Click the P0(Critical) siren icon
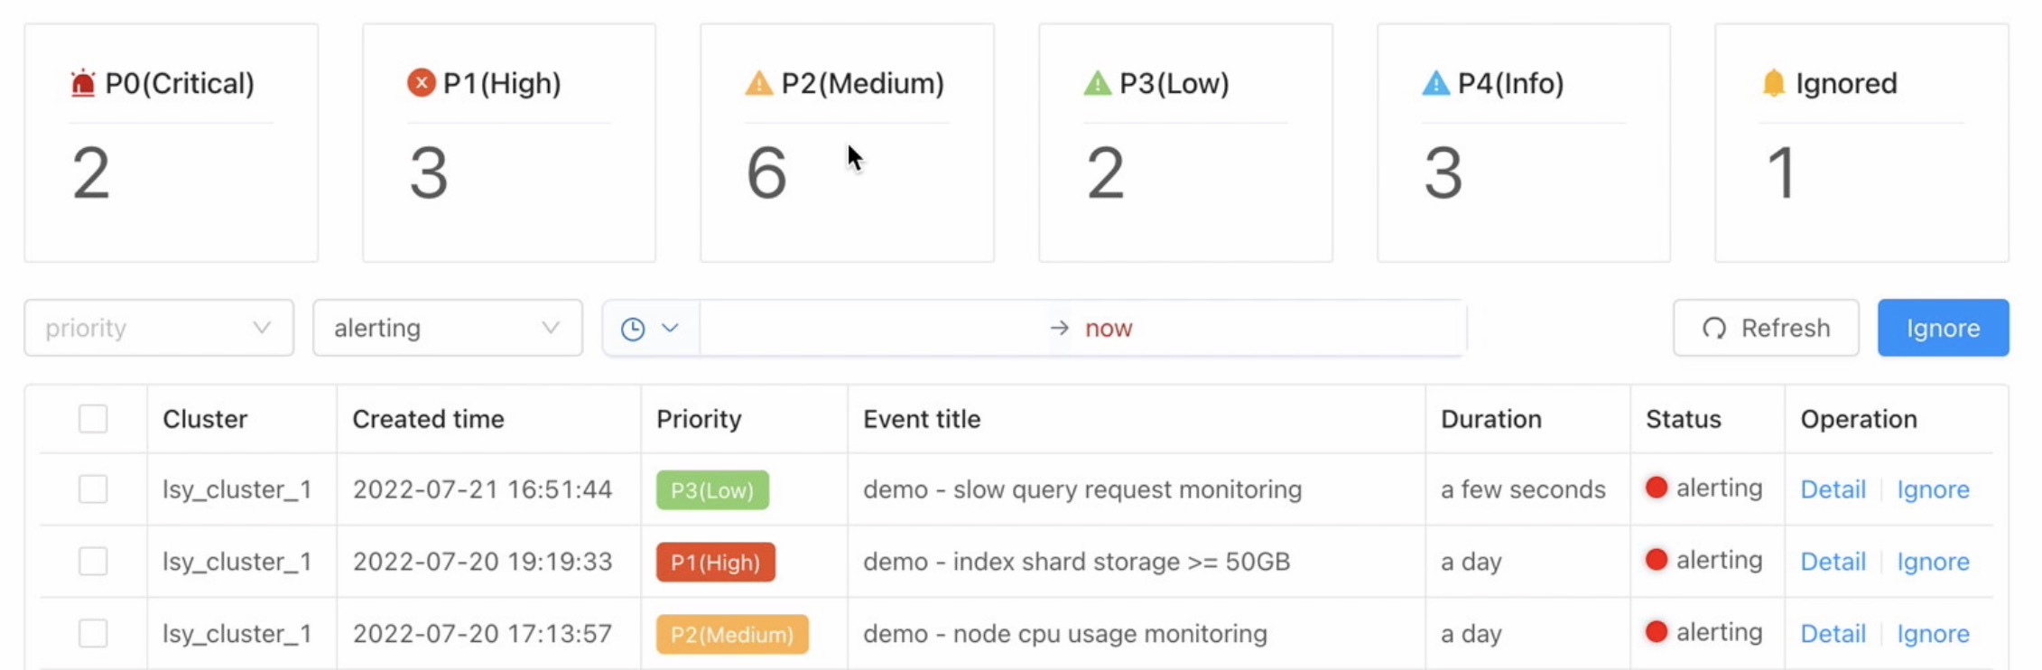The image size is (2042, 670). pos(83,83)
